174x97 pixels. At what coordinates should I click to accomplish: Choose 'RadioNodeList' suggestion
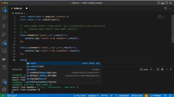click(x=64, y=79)
